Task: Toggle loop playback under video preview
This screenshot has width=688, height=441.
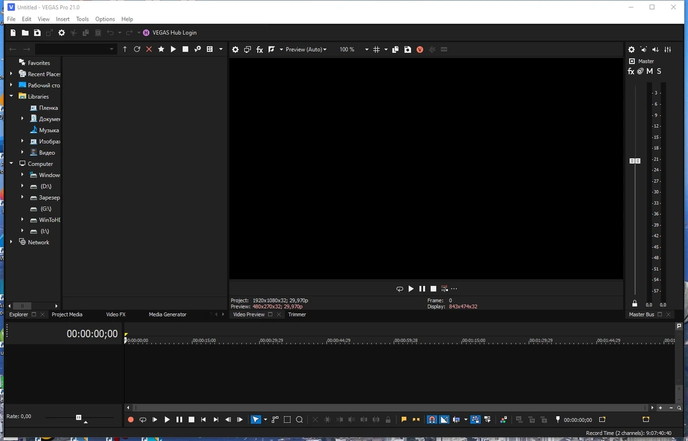Action: coord(400,289)
